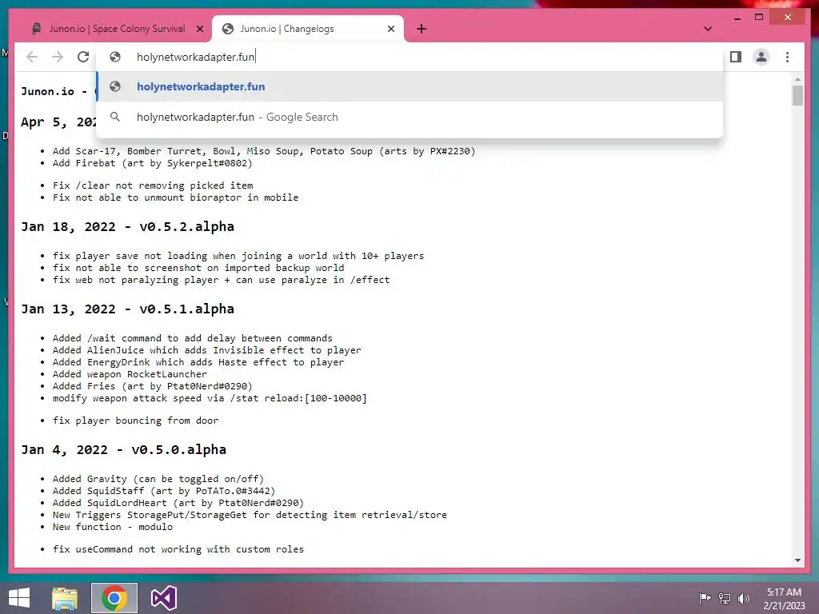Open the tab search chevron dropdown
This screenshot has width=819, height=614.
coord(708,29)
